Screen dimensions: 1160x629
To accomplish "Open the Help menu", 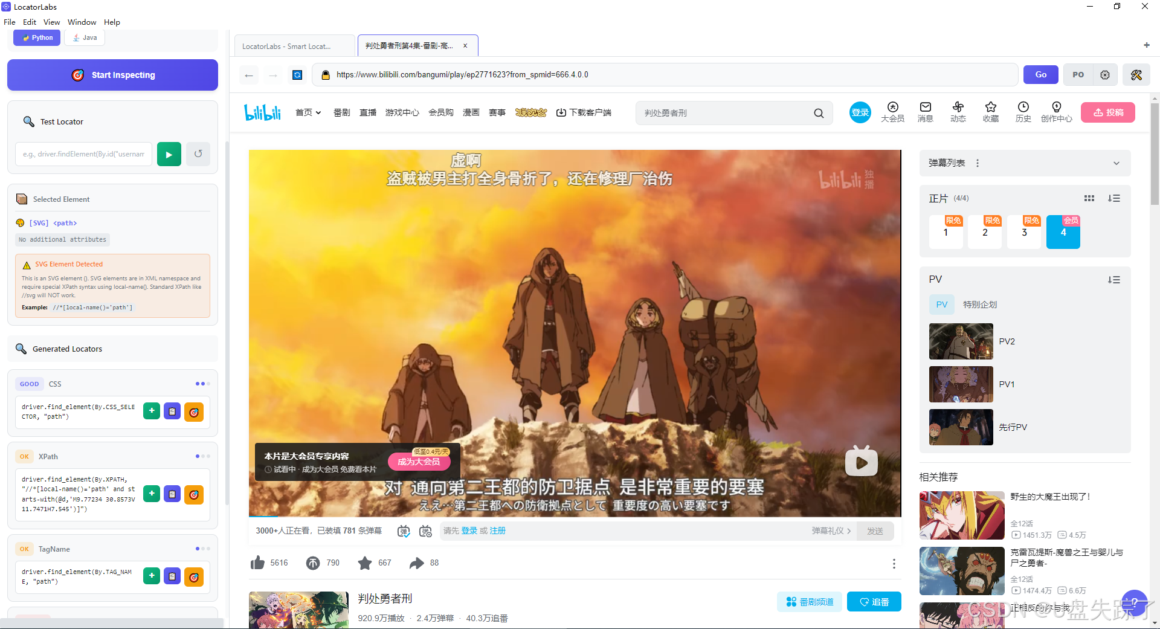I will pyautogui.click(x=112, y=22).
